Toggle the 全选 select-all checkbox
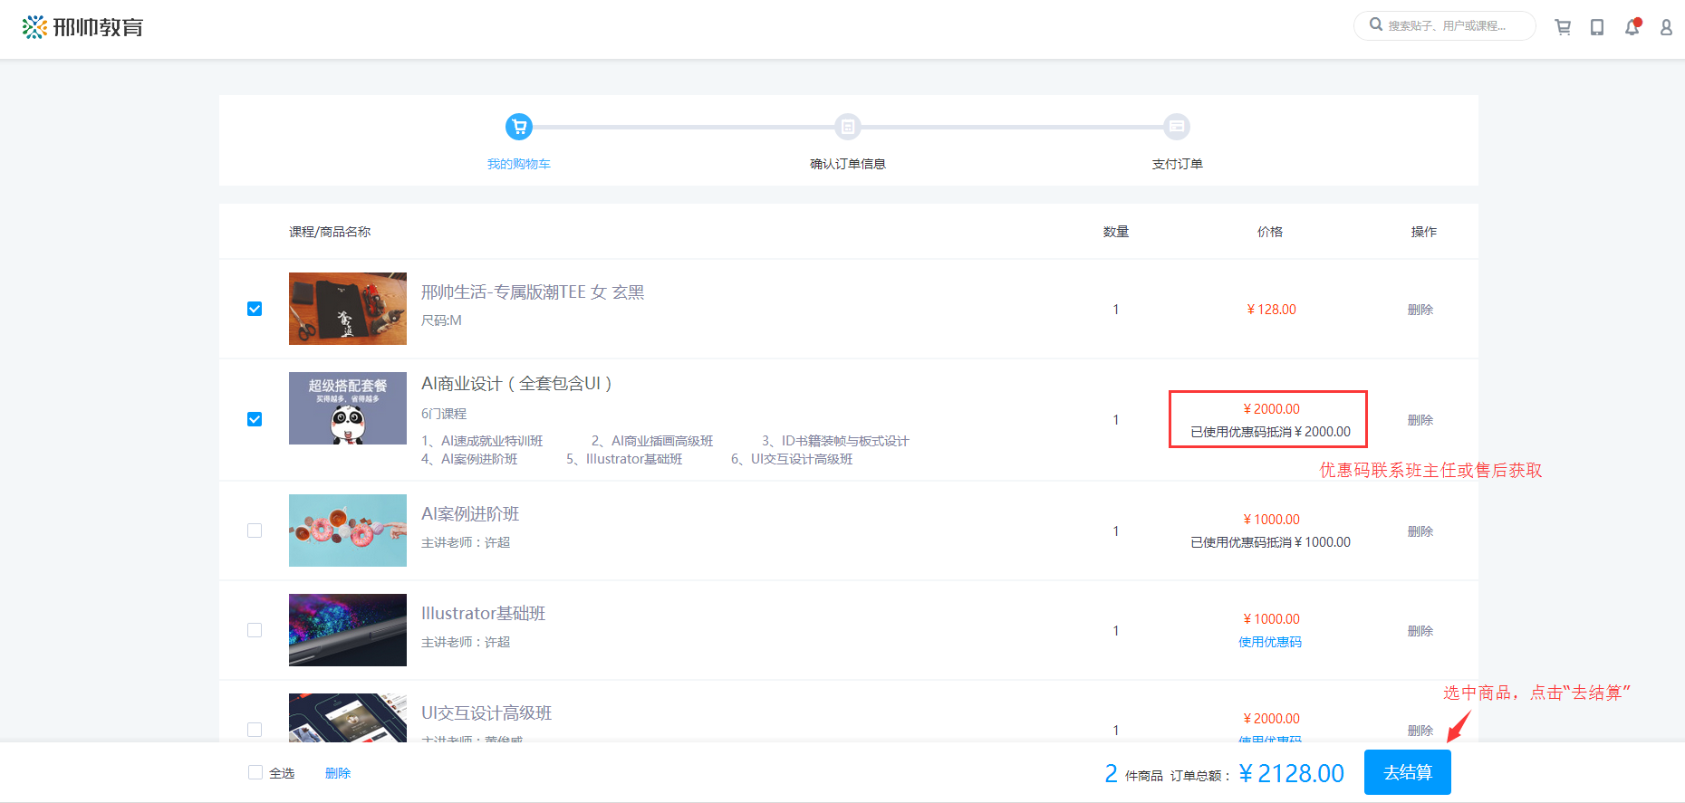This screenshot has height=803, width=1685. (x=255, y=772)
